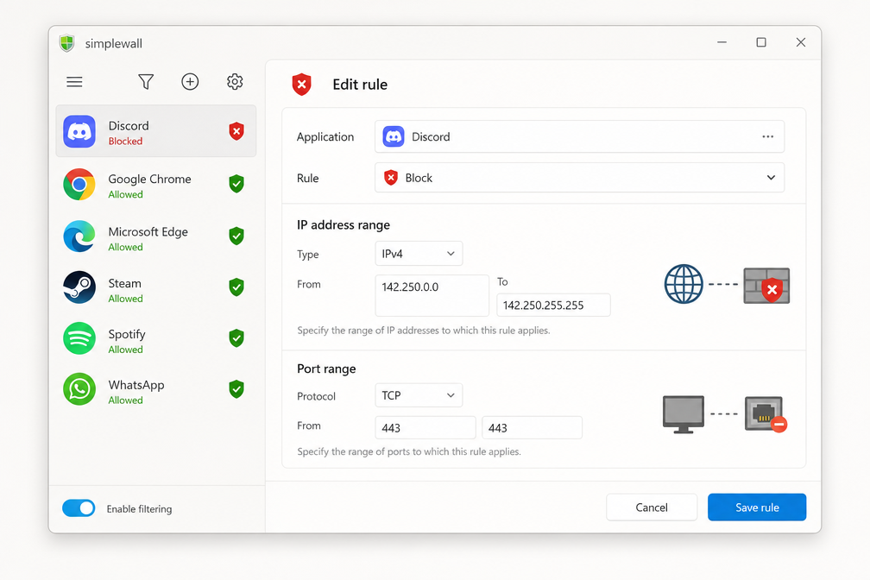Click the green allowed shield for Google Chrome
This screenshot has width=870, height=580.
(236, 184)
